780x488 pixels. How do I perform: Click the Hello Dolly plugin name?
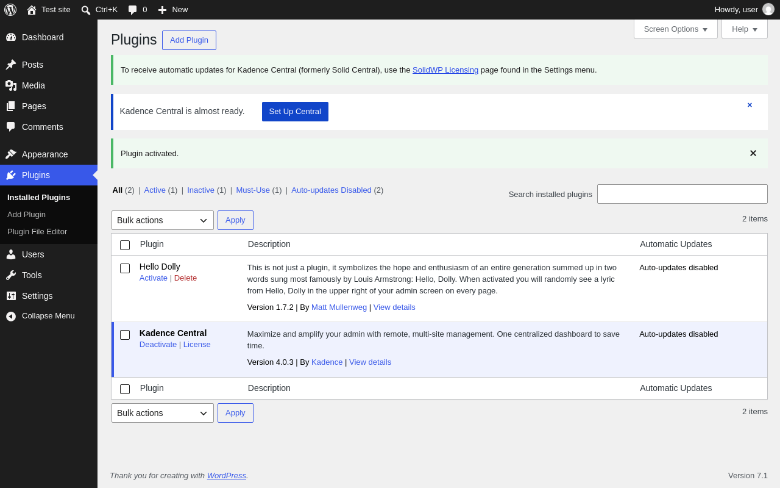[160, 267]
